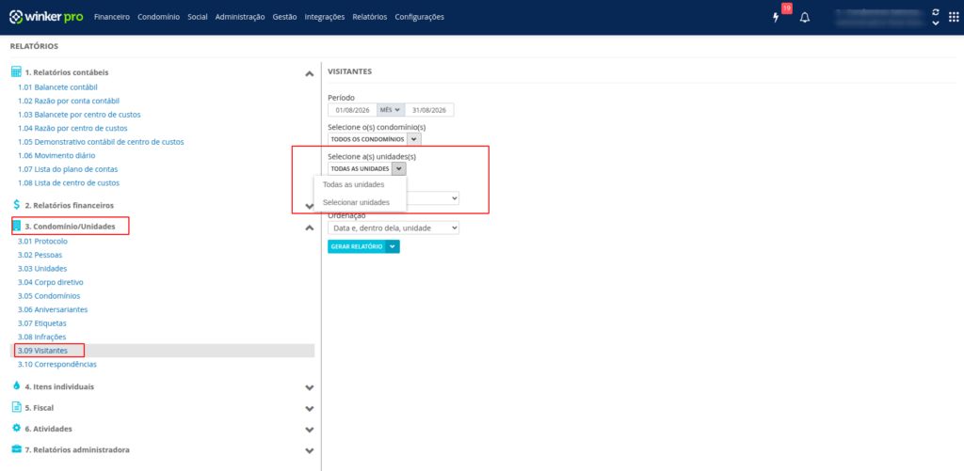
Task: Open 3.08 Infrações report
Action: pos(41,337)
